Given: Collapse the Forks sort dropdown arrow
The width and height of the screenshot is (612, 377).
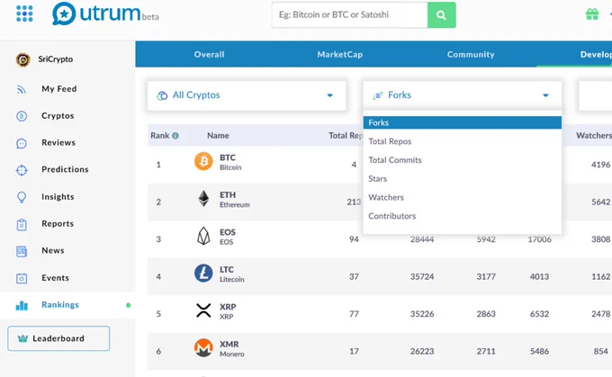Looking at the screenshot, I should [545, 95].
